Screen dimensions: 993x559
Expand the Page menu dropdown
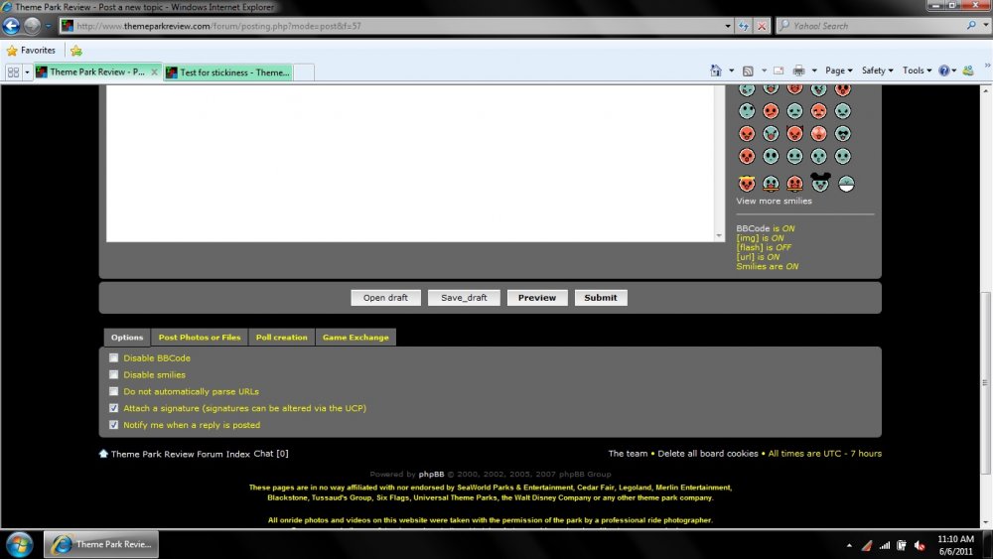[839, 70]
